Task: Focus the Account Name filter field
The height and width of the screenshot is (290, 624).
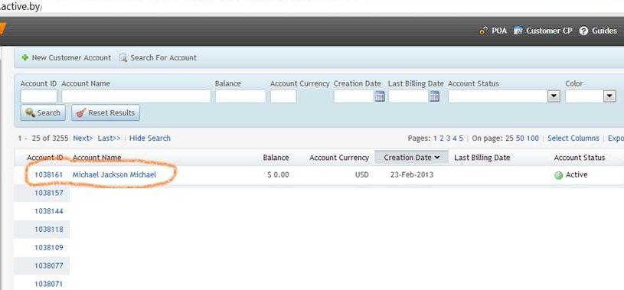Action: coord(136,96)
